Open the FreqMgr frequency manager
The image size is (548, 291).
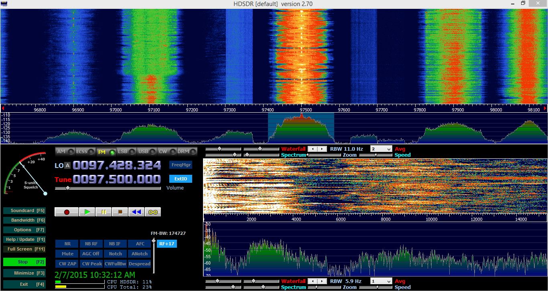click(x=181, y=165)
